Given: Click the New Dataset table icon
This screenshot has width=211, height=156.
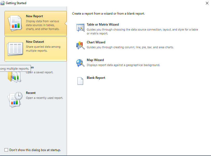Looking at the screenshot, I should (x=15, y=49).
